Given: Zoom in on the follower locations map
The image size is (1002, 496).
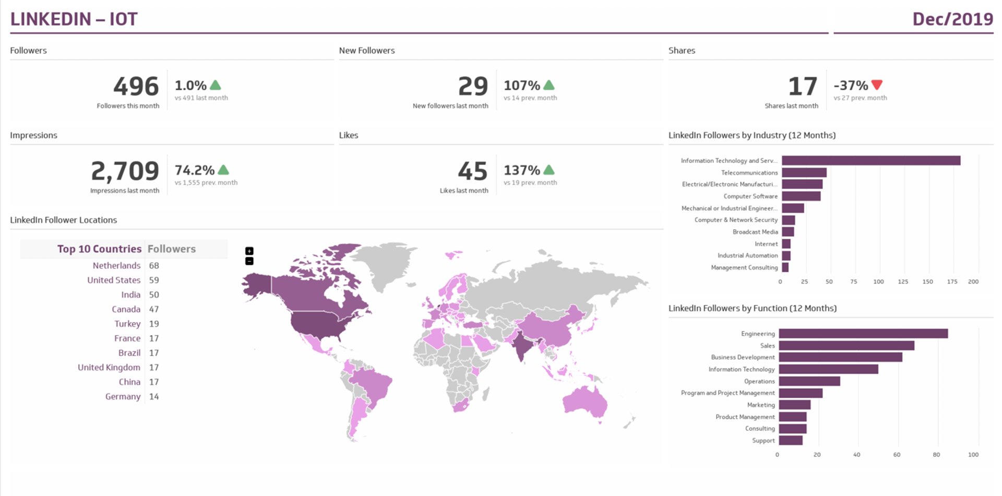Looking at the screenshot, I should click(249, 251).
